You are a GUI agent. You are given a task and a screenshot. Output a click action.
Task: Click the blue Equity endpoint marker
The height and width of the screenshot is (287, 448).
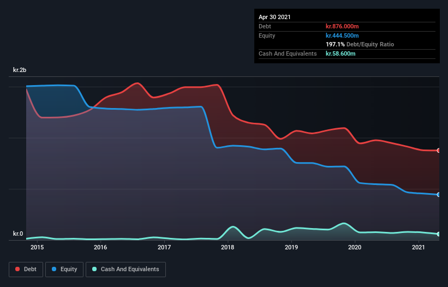coord(438,194)
